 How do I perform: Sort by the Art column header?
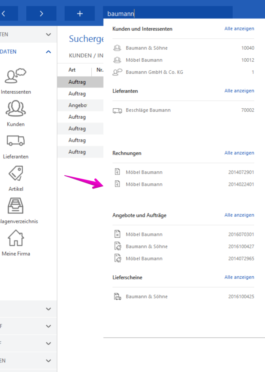72,70
